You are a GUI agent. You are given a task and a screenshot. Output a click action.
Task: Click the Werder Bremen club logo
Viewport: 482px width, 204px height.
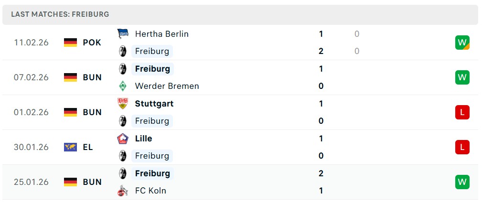(x=123, y=86)
